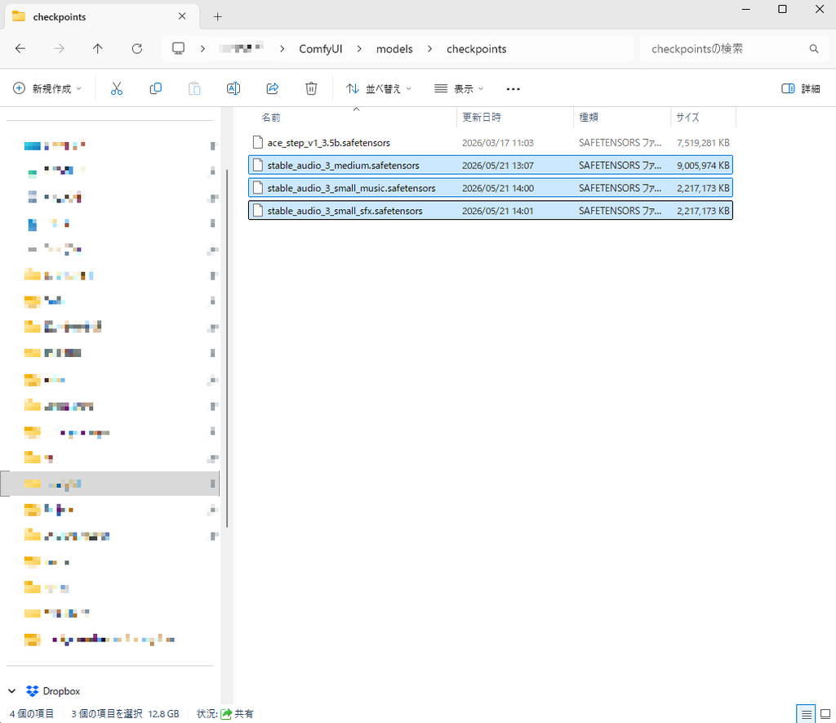
Task: Select stable_audio_3_small_music.safetensors file name
Action: click(351, 189)
